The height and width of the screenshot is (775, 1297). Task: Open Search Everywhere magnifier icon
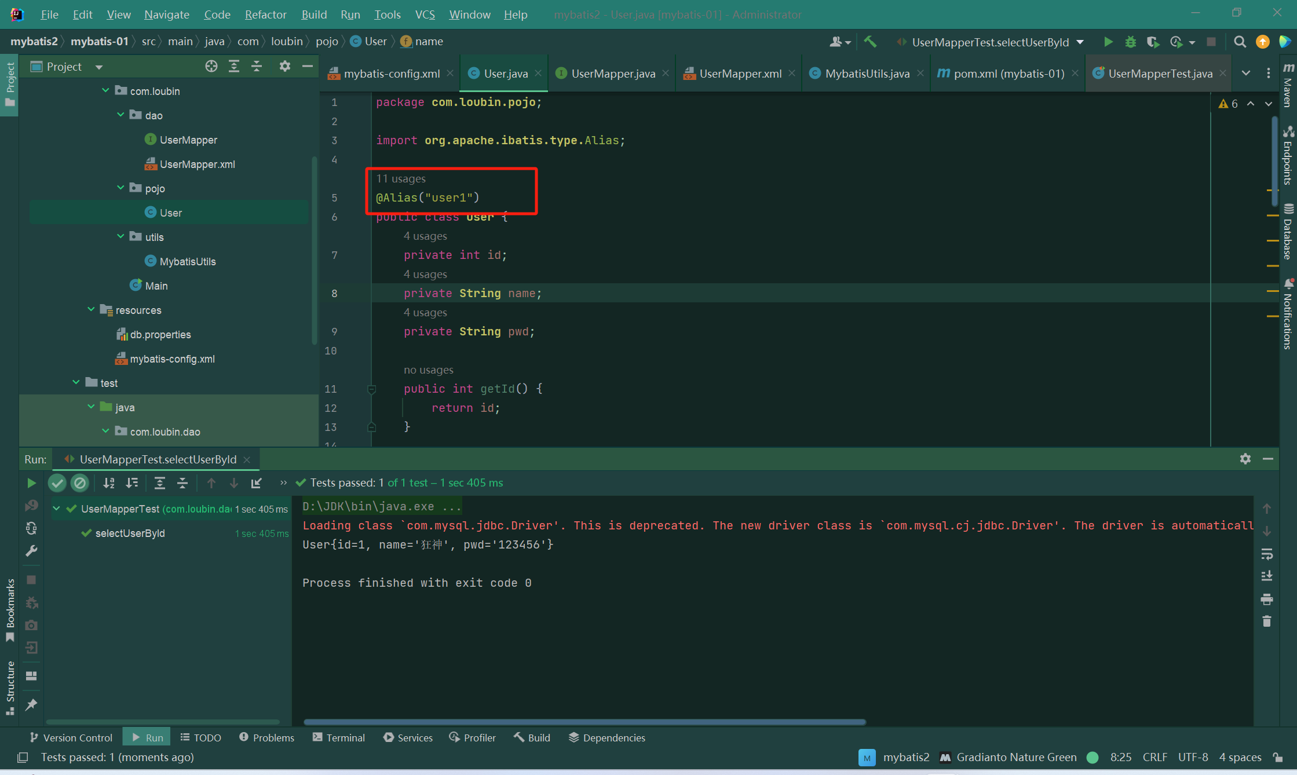coord(1240,42)
